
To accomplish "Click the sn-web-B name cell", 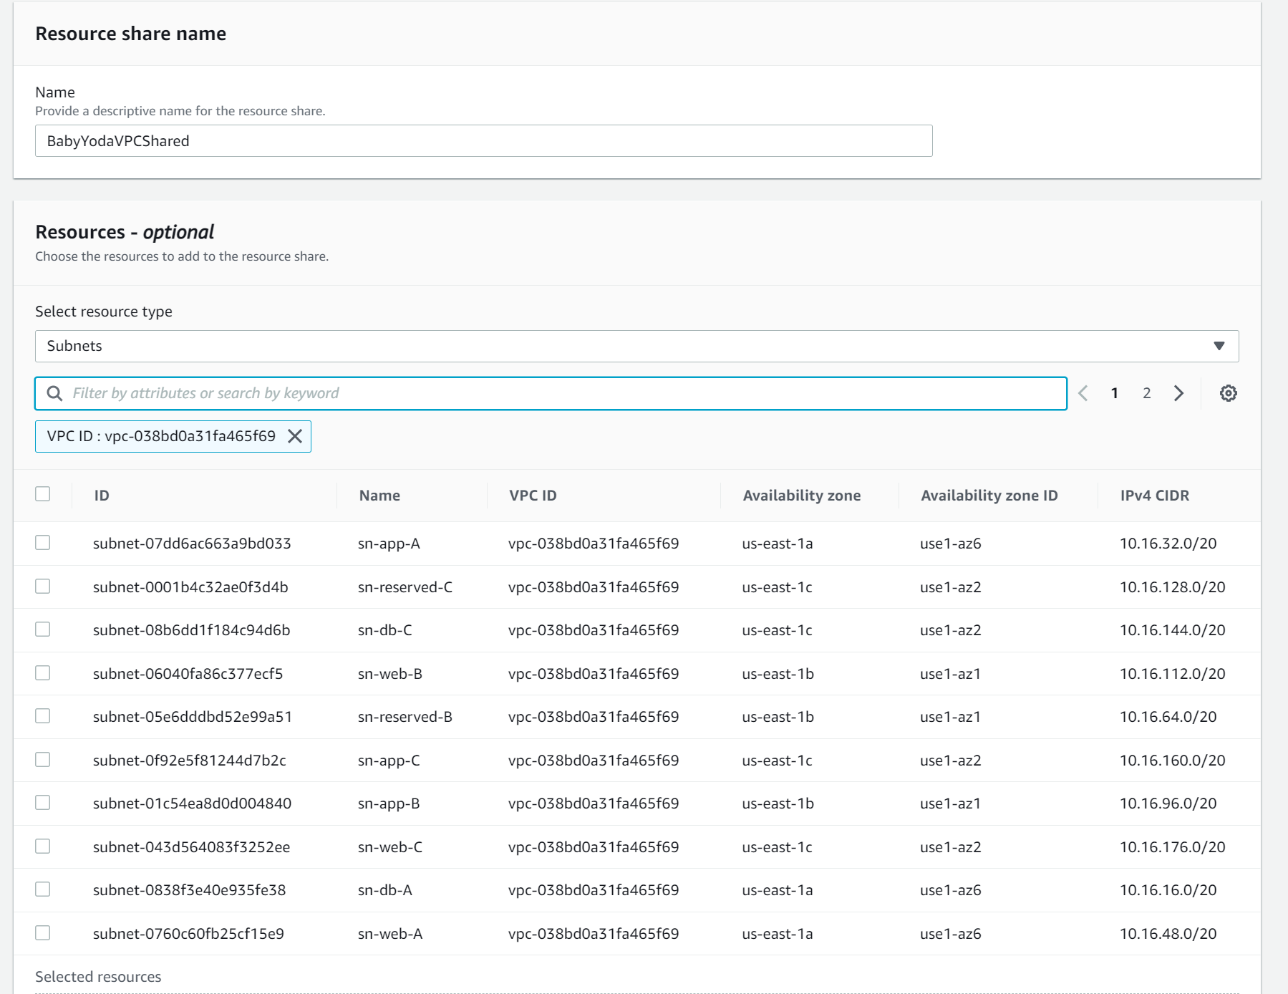I will pos(390,674).
